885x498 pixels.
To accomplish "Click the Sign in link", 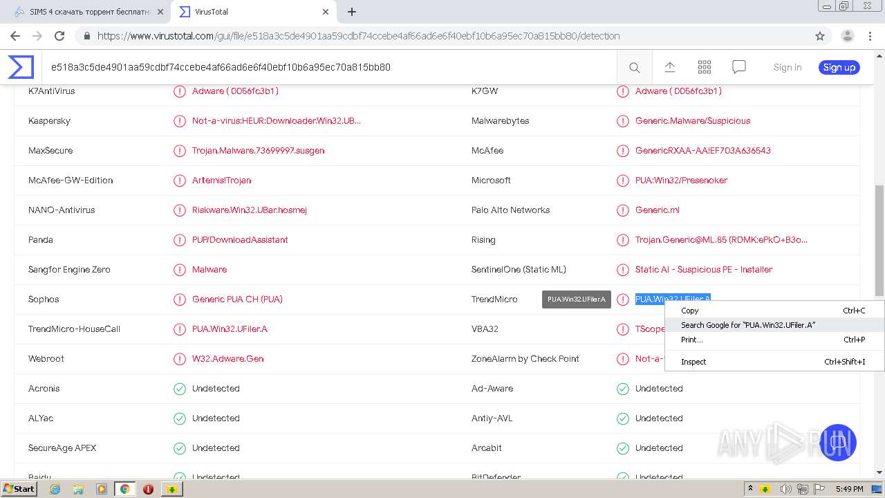I will pyautogui.click(x=788, y=67).
